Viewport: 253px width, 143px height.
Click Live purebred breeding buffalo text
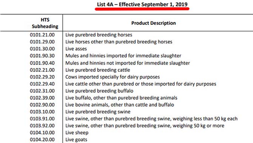(x=99, y=91)
